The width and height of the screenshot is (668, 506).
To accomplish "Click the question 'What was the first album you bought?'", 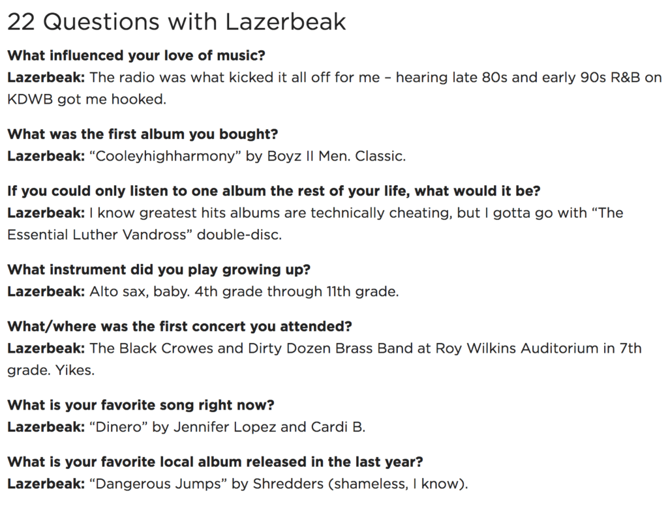I will (143, 134).
